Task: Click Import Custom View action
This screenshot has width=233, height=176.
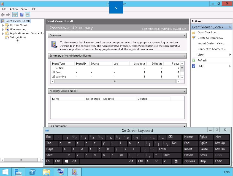Action: click(211, 43)
